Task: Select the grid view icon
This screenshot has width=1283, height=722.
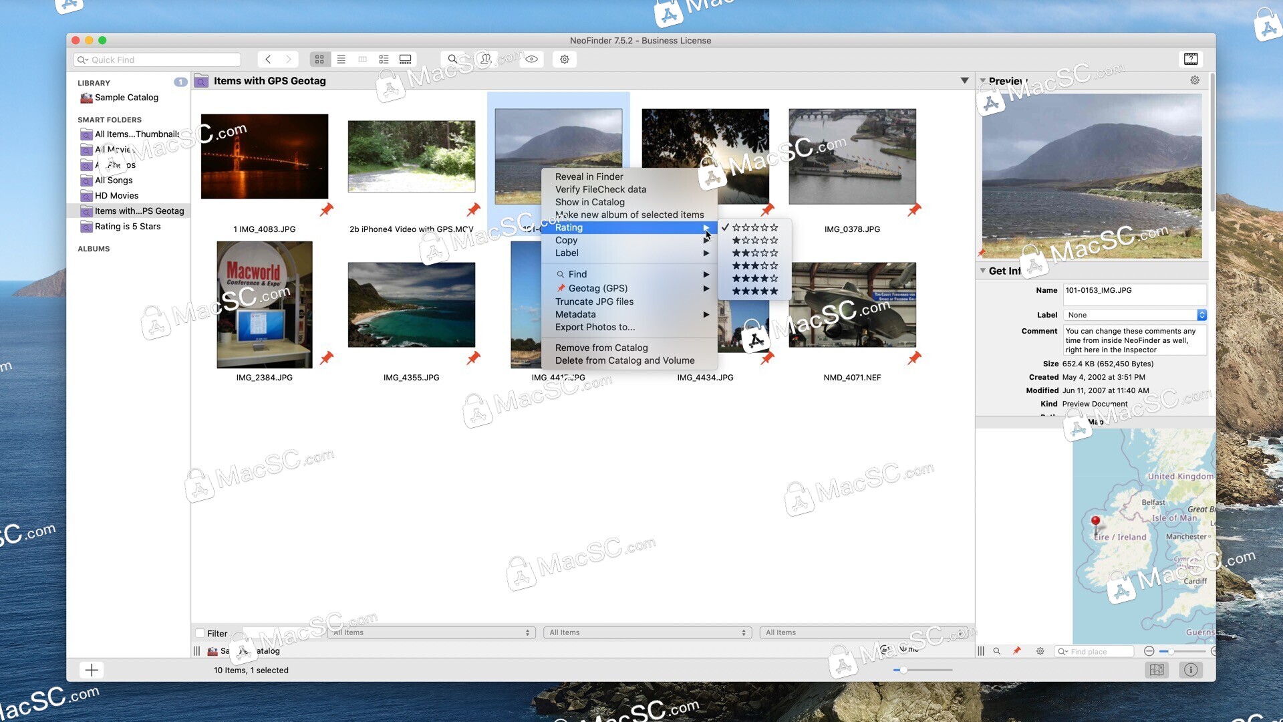Action: tap(318, 59)
